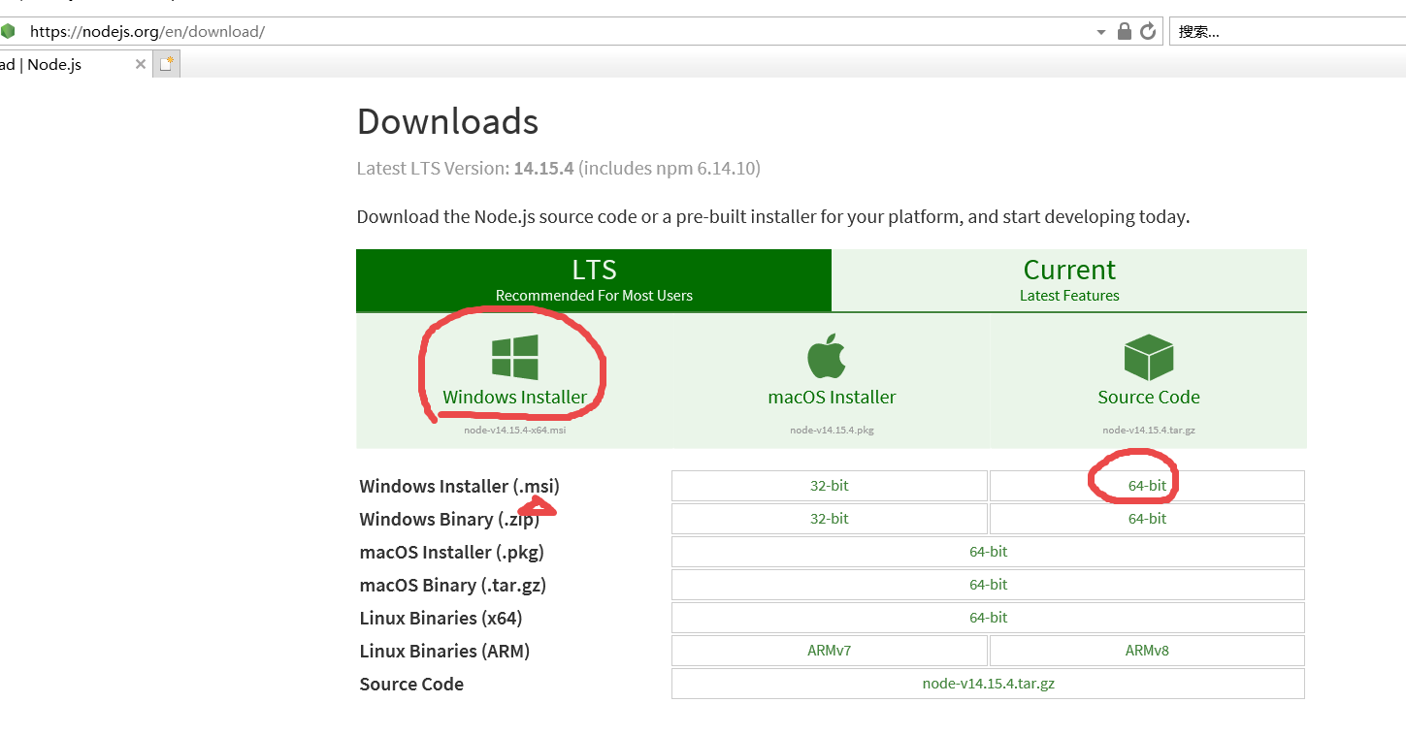Download Windows Installer (.msi) 64-bit
1406x735 pixels.
coord(1147,486)
